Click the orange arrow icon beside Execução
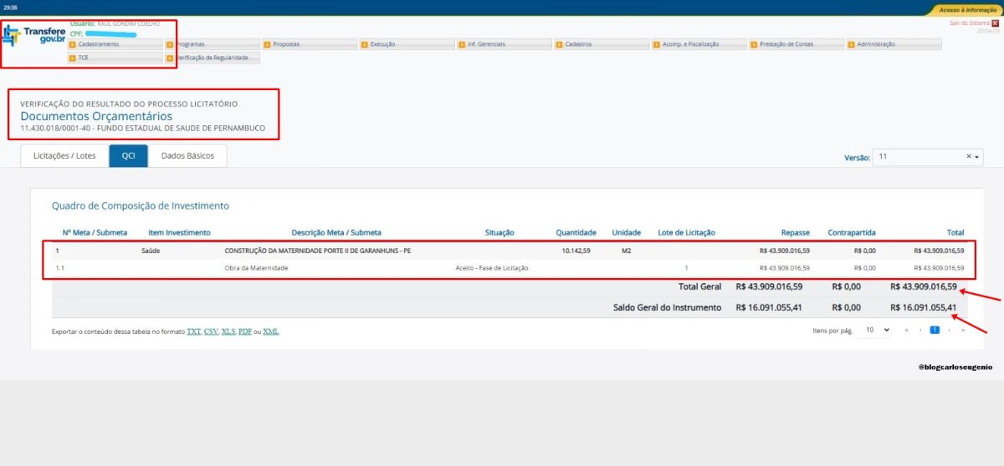Screen dimensions: 1004x466 click(x=365, y=44)
